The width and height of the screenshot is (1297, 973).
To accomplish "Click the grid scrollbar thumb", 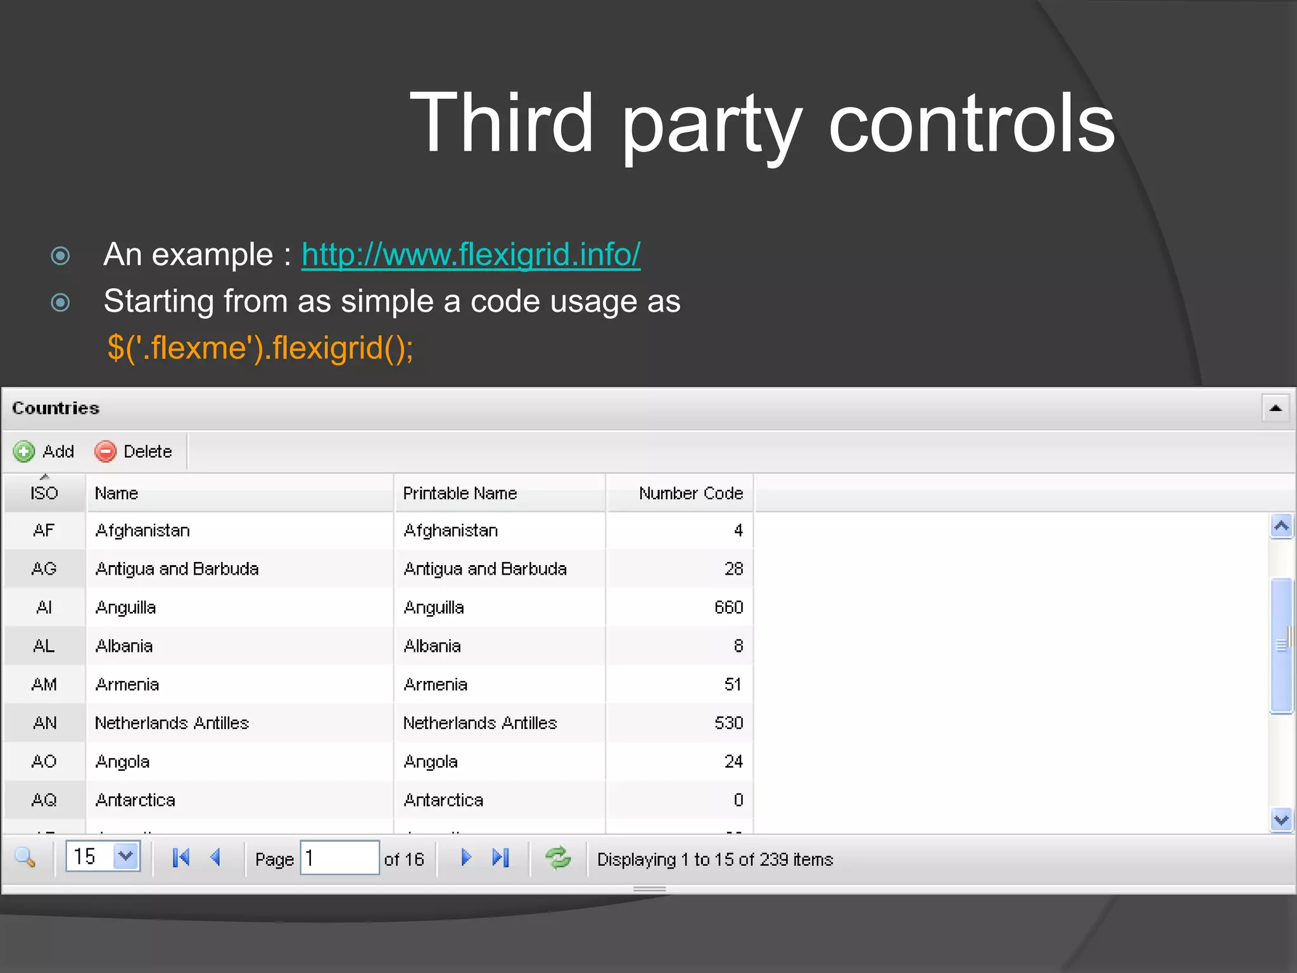I will point(1281,645).
